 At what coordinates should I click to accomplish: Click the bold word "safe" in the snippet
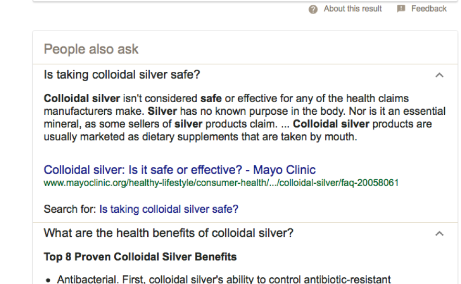click(x=212, y=98)
